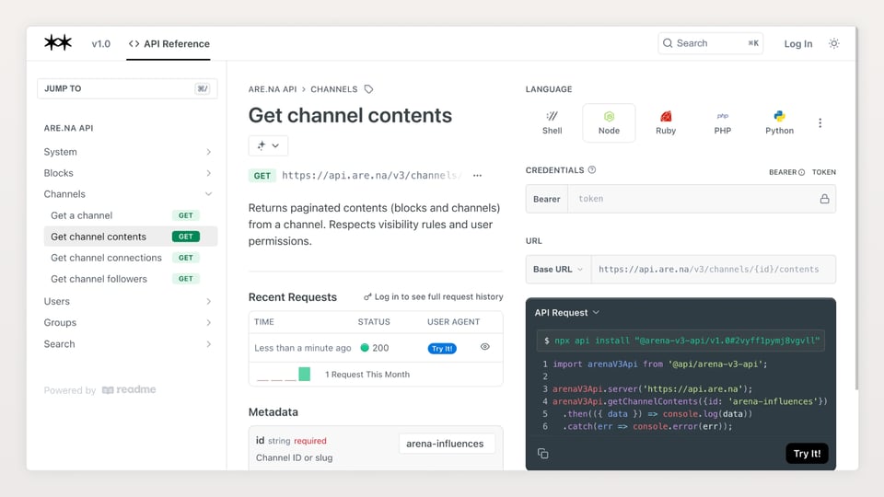Click CHANNELS breadcrumb link
Image resolution: width=884 pixels, height=497 pixels.
click(x=333, y=89)
